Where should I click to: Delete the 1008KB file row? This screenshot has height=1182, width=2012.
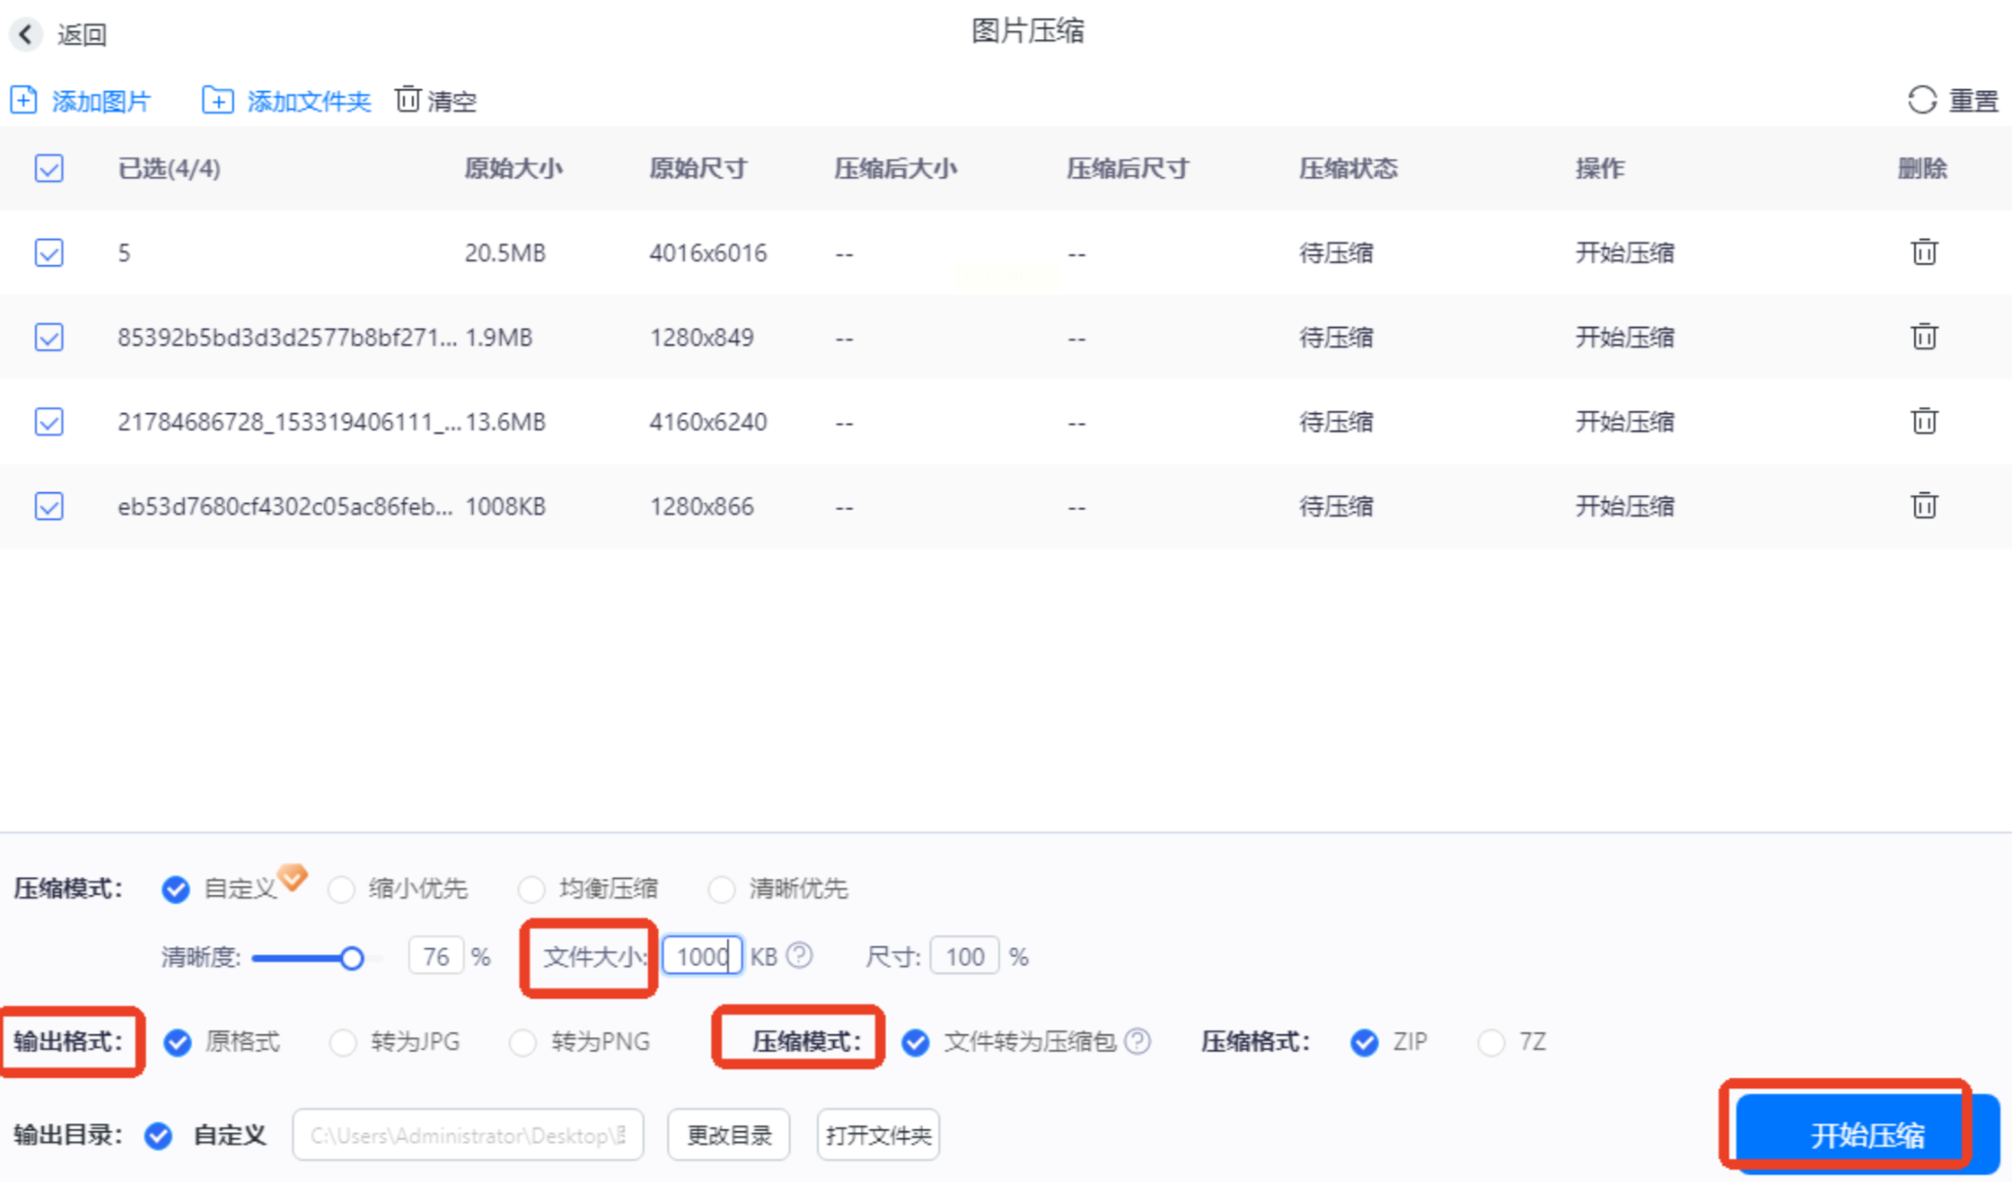coord(1924,506)
